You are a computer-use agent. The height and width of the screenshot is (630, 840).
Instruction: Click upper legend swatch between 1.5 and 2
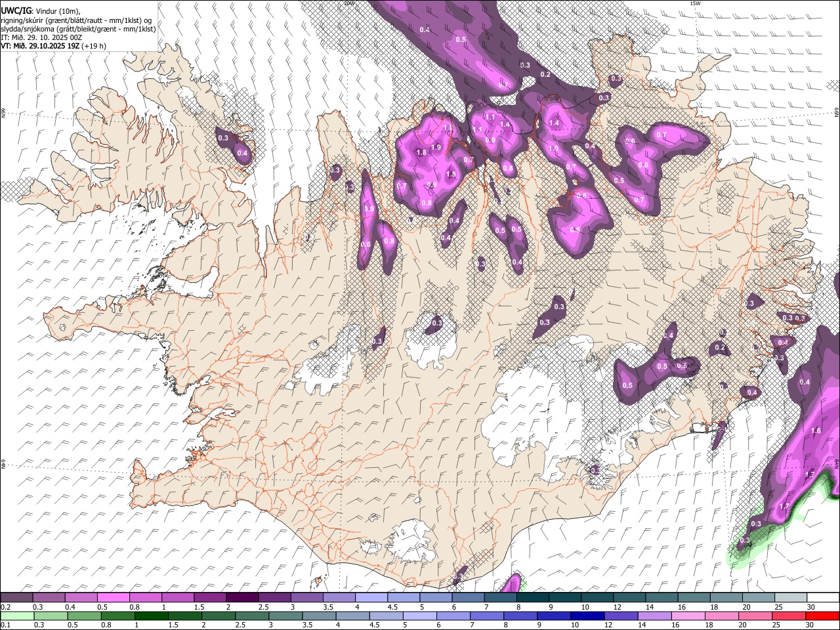click(x=210, y=597)
